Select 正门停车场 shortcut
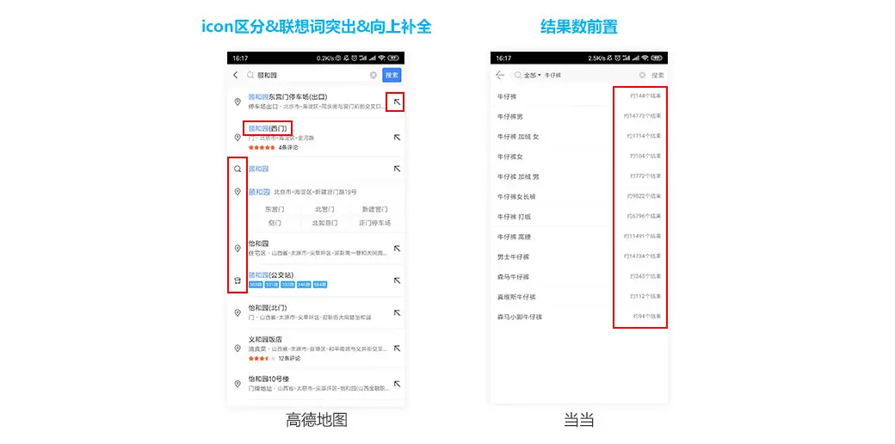 374,223
